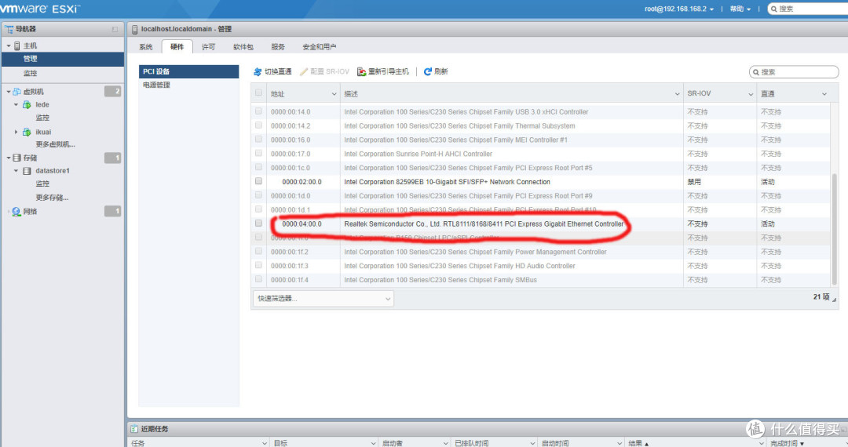Check the box for device 0000:00:14.2
This screenshot has width=848, height=447.
258,125
